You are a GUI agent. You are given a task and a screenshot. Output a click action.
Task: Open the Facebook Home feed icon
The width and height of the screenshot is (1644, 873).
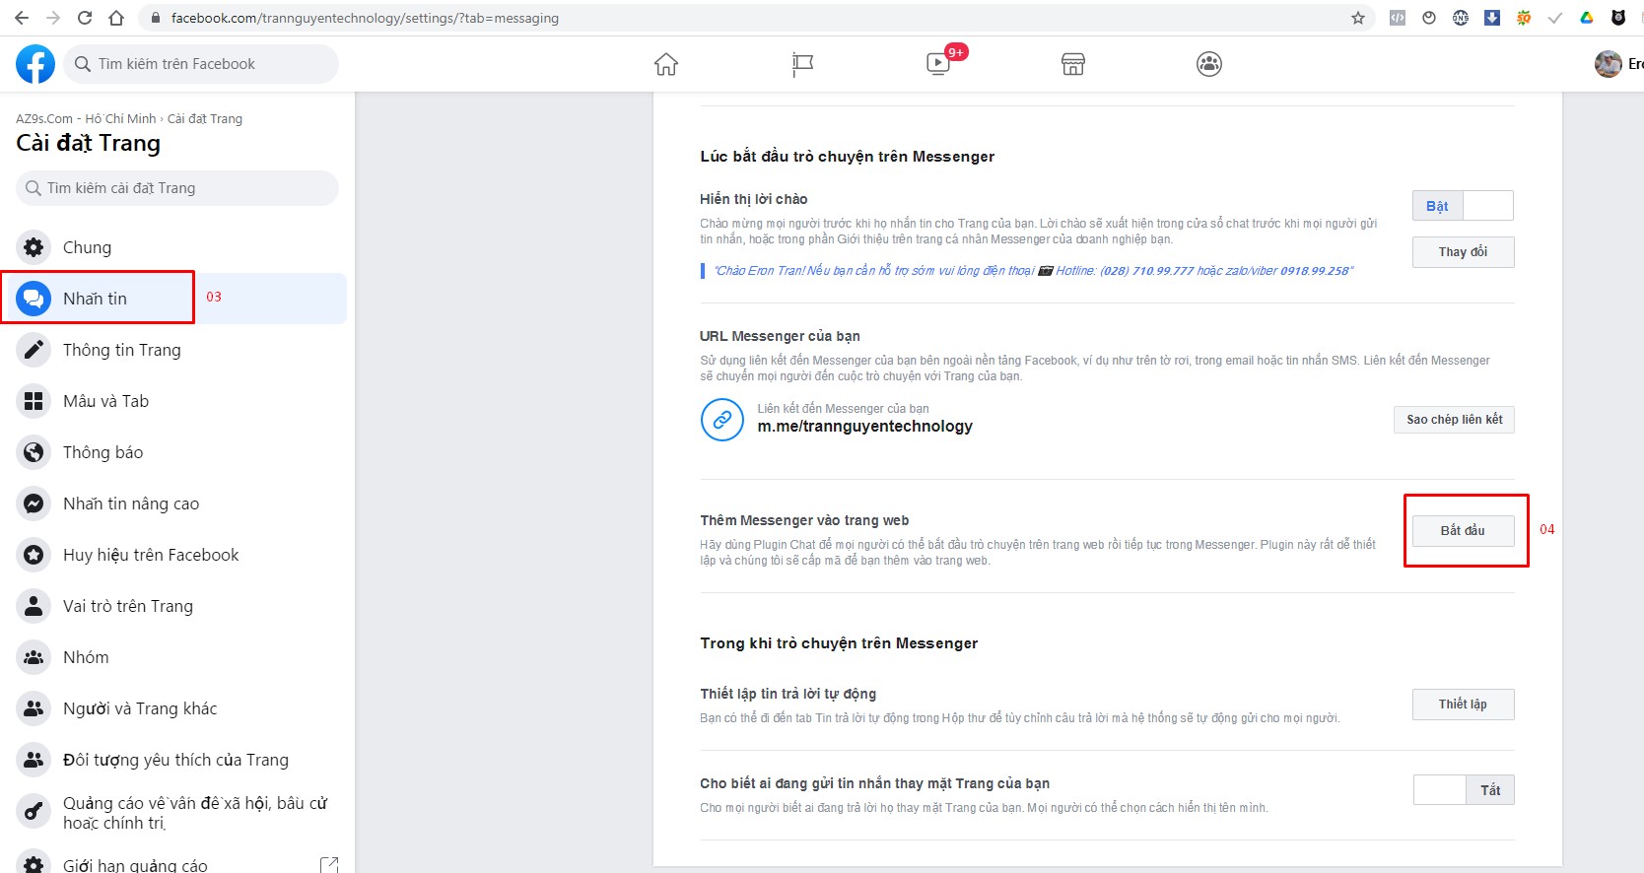pyautogui.click(x=666, y=64)
